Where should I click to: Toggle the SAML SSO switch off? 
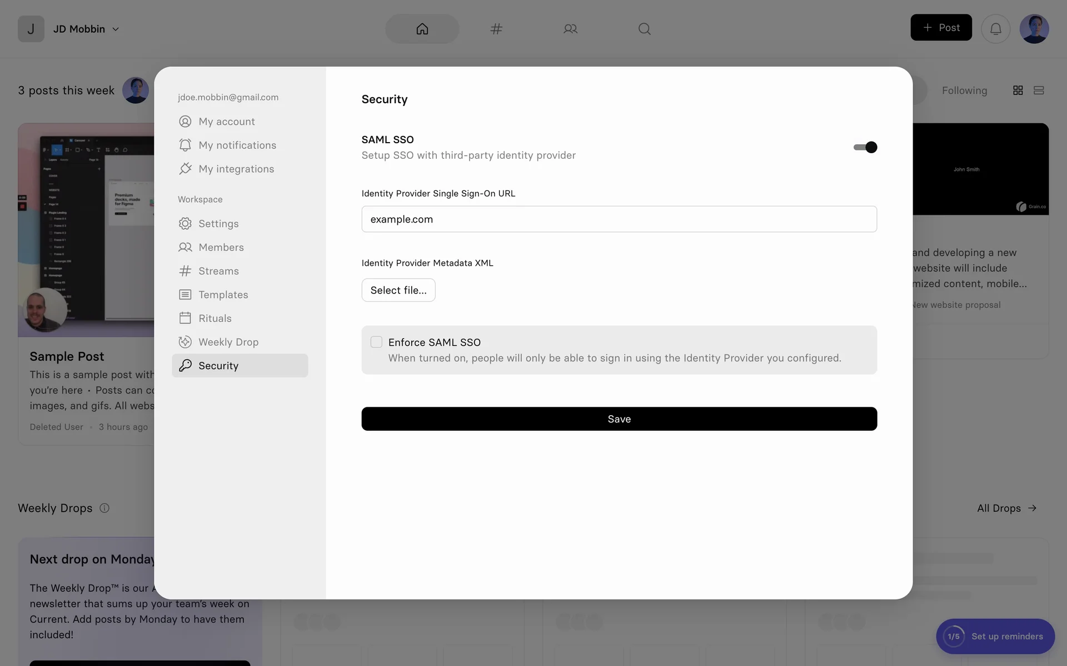(865, 147)
